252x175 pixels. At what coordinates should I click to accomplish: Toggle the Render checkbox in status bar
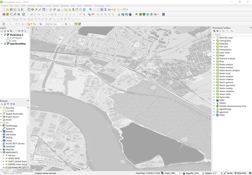tap(225, 173)
